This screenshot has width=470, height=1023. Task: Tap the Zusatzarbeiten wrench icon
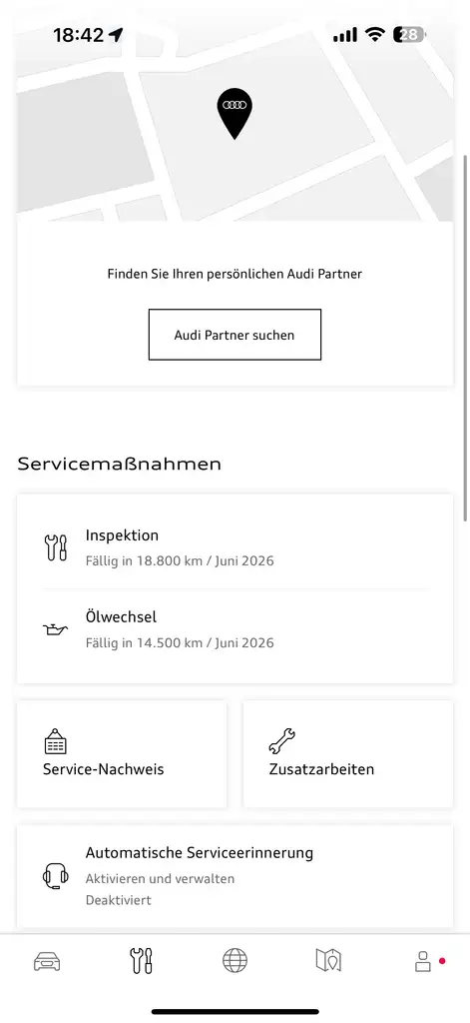click(281, 741)
